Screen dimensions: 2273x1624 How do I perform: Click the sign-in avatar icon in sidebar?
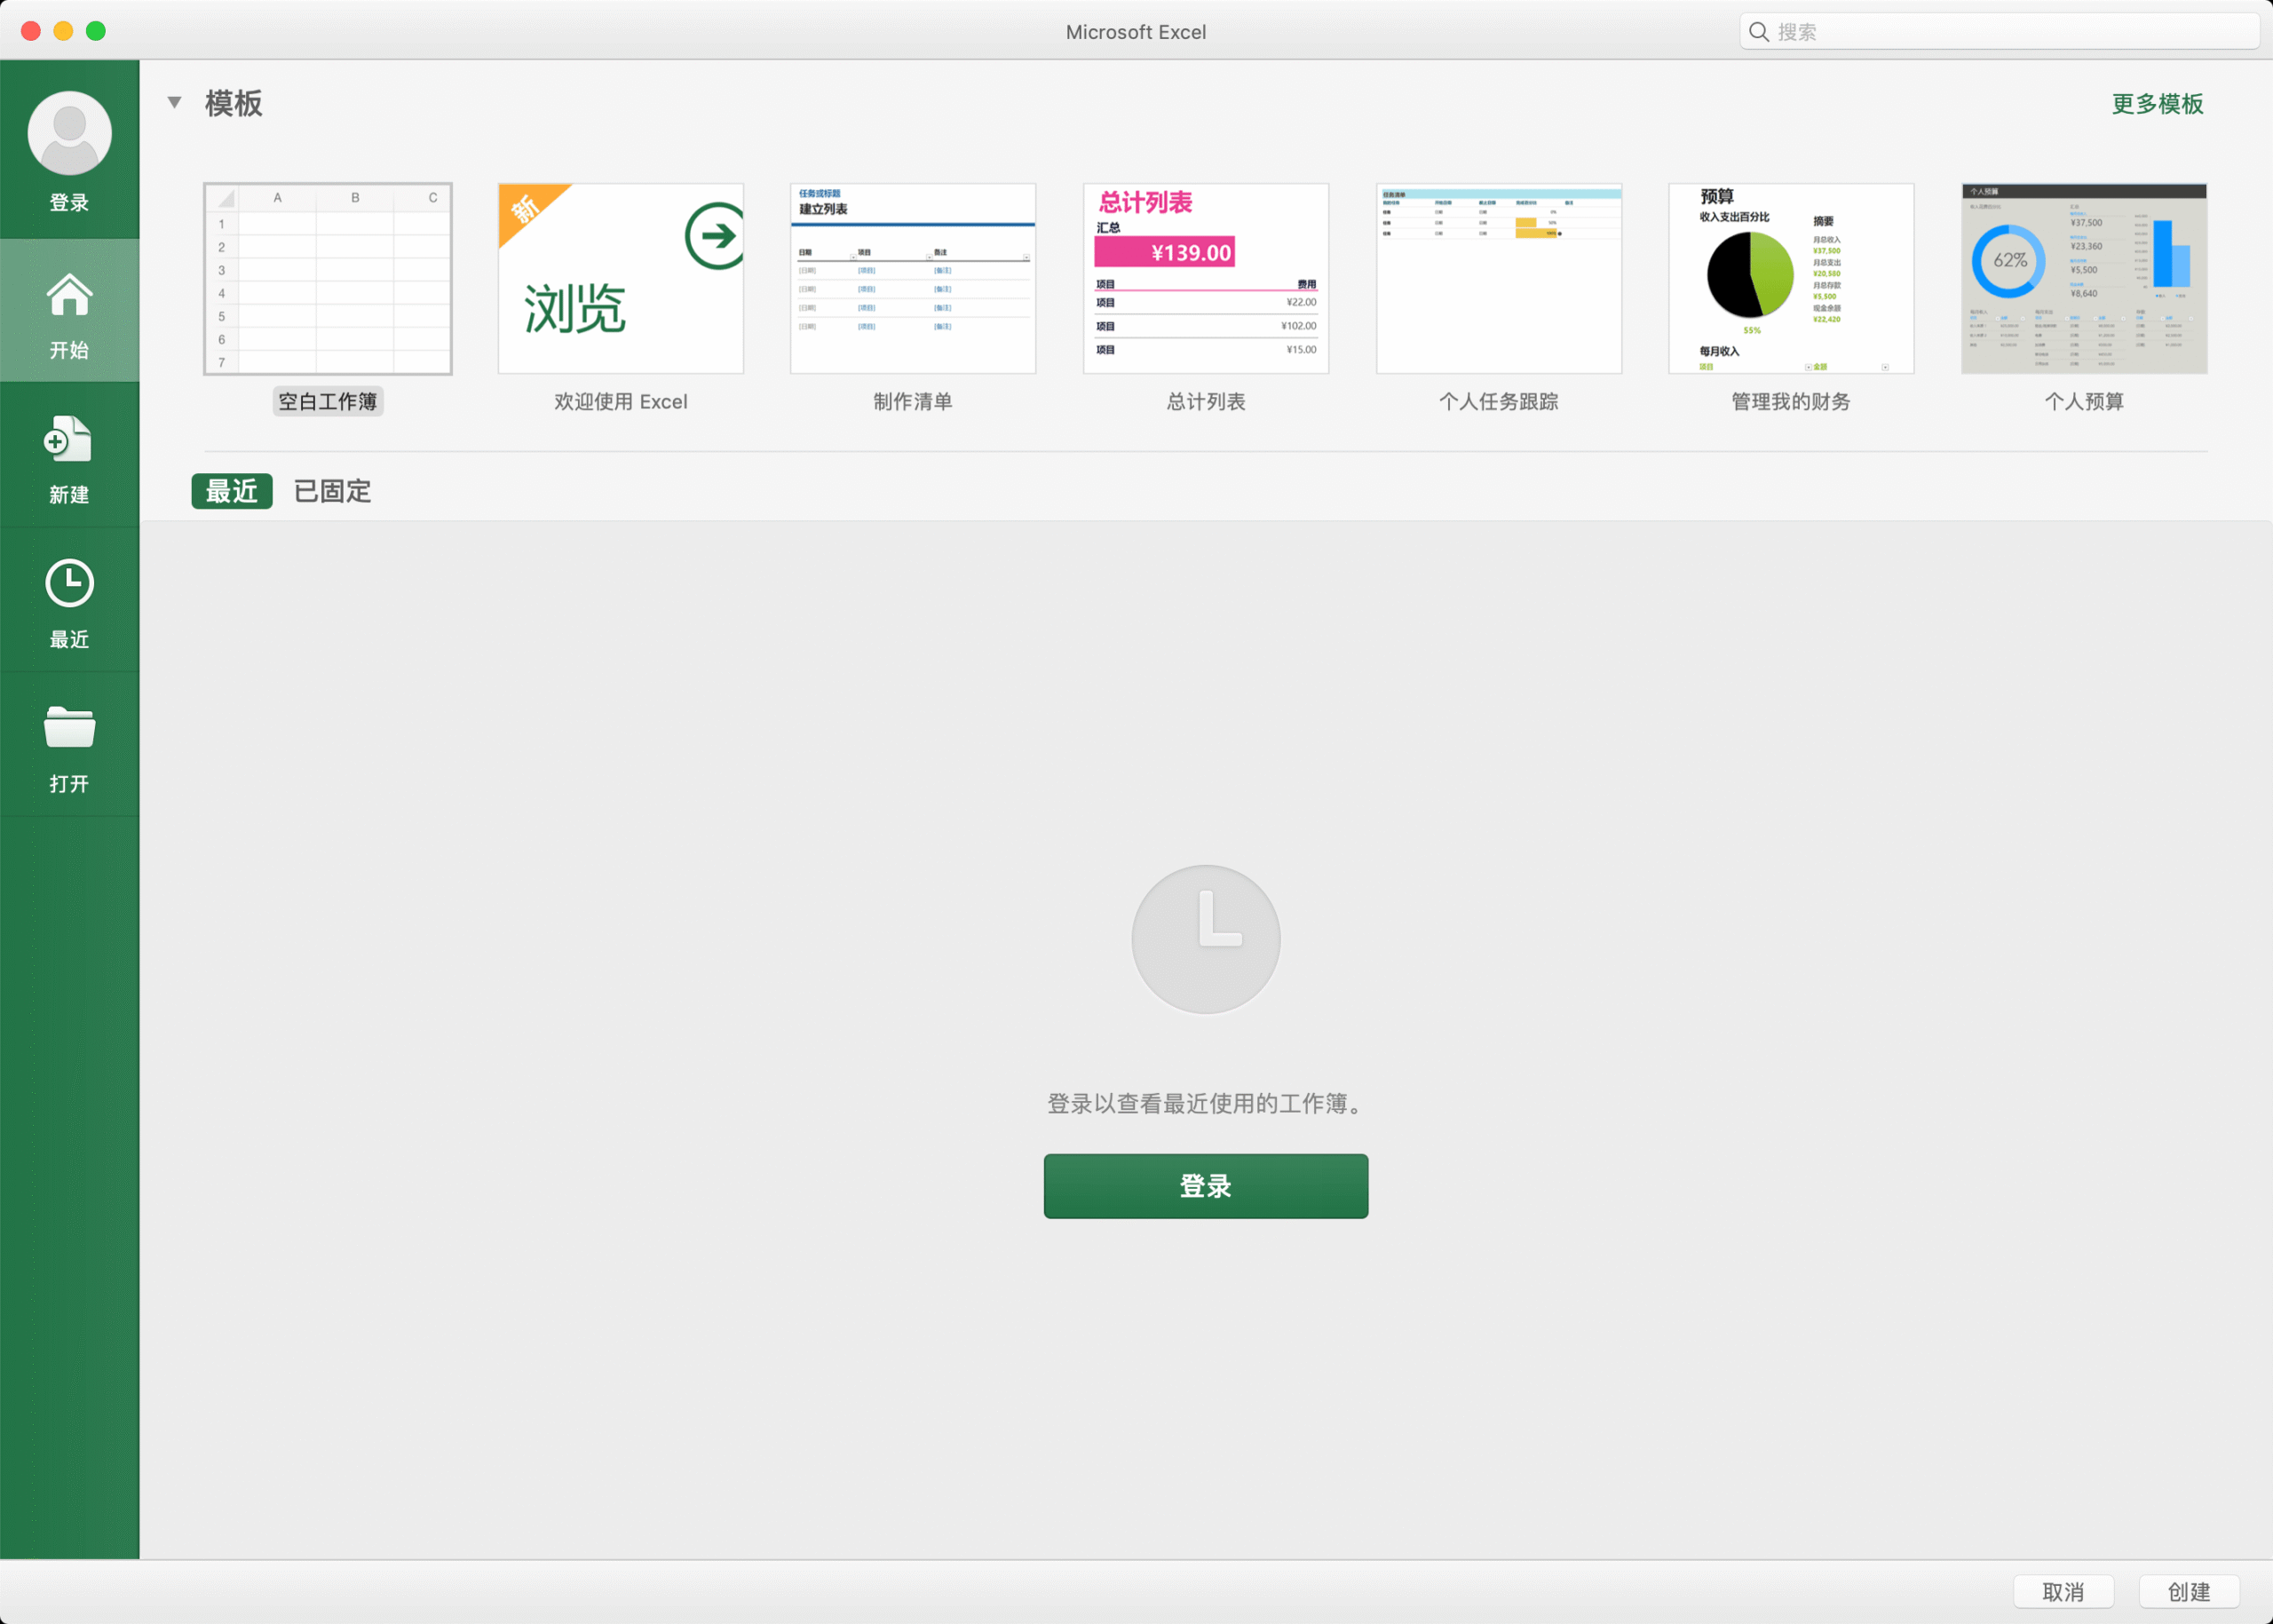(x=68, y=132)
